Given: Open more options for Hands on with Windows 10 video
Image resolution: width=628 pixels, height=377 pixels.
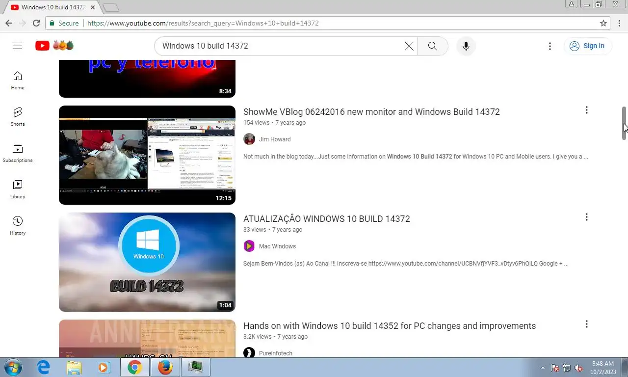Looking at the screenshot, I should point(586,324).
